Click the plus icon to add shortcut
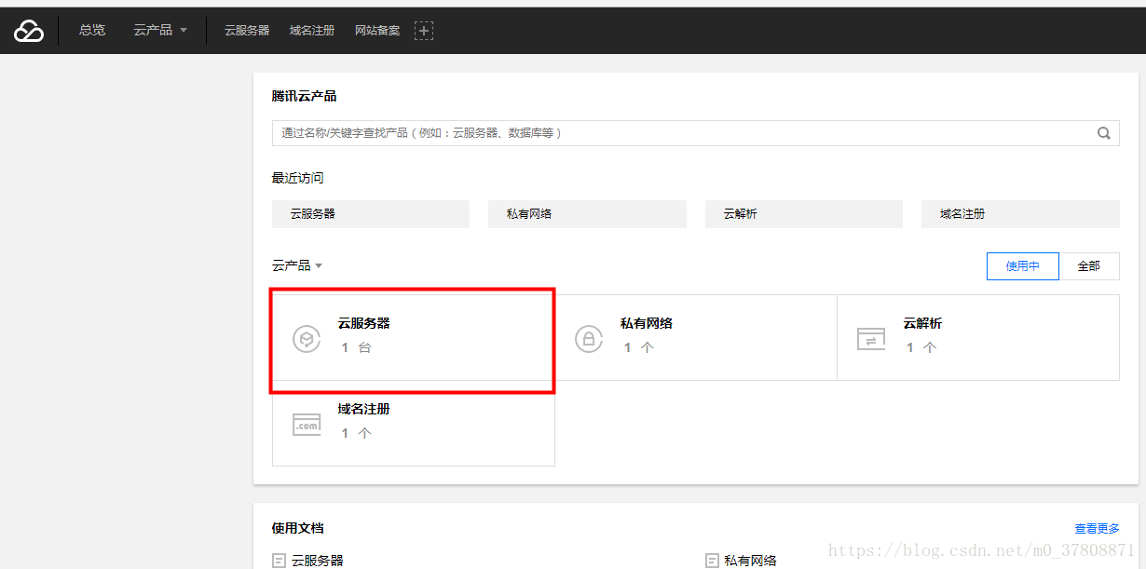The width and height of the screenshot is (1146, 569). pyautogui.click(x=424, y=31)
